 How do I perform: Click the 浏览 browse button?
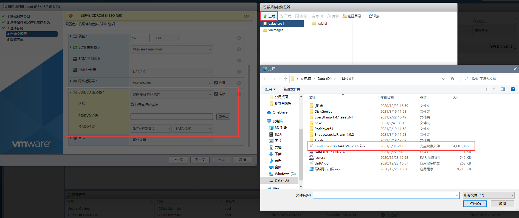coord(223,117)
